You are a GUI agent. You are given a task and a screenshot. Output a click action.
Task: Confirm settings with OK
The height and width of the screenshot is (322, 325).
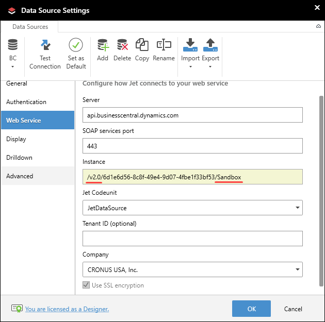pos(251,309)
